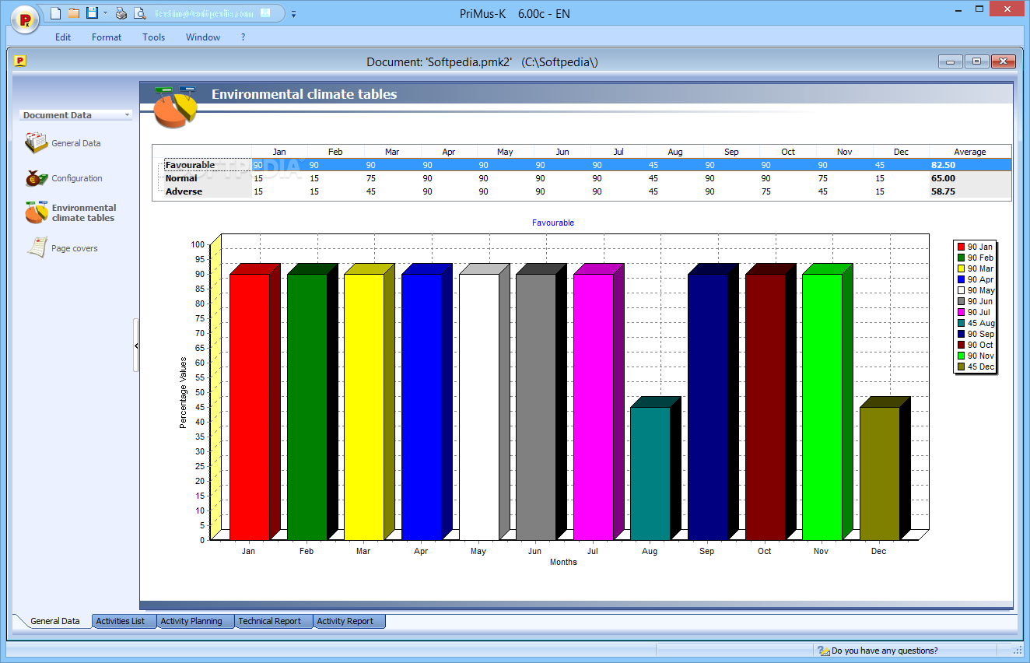Click the document window's P icon
This screenshot has width=1030, height=663.
(x=20, y=61)
